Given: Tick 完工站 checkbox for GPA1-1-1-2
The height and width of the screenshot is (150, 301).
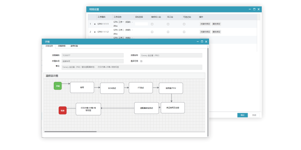Looking at the screenshot, I should click(x=168, y=32).
